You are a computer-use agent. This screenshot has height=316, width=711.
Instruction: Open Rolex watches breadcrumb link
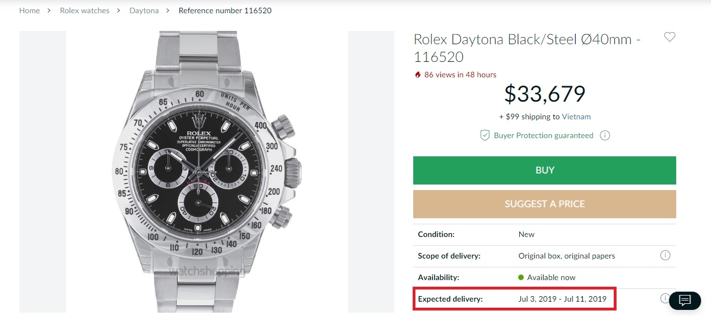[85, 10]
